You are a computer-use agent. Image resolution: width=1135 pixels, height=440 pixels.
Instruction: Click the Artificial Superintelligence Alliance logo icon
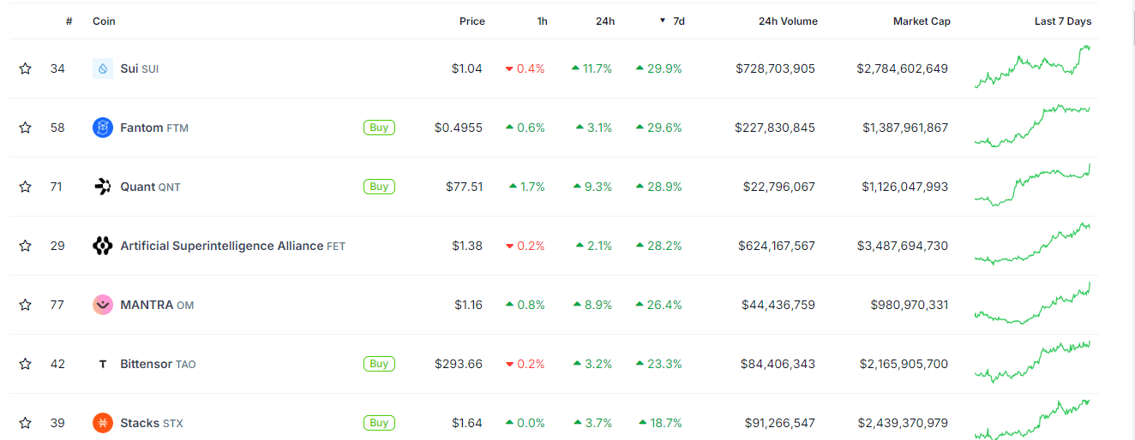pyautogui.click(x=103, y=246)
